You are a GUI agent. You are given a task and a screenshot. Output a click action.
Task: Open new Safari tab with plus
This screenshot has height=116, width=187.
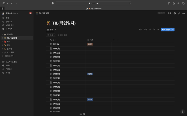point(178,3)
